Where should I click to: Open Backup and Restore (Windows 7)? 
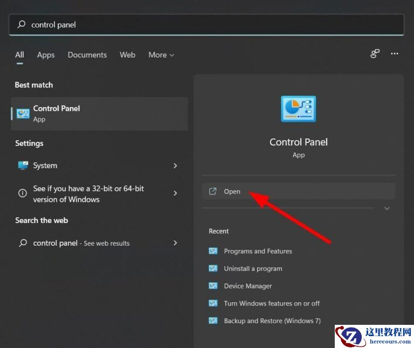point(272,321)
